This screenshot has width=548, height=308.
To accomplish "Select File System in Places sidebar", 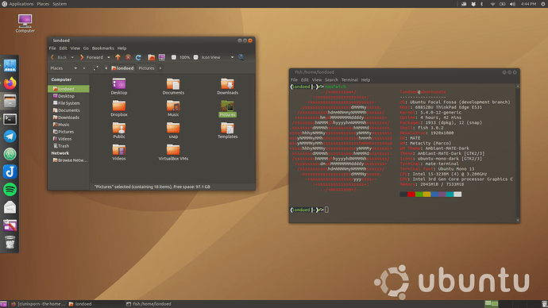I will pyautogui.click(x=68, y=103).
